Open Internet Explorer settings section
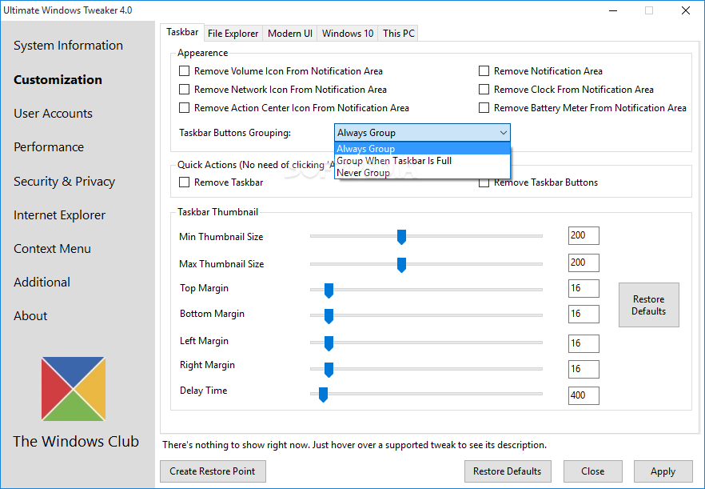This screenshot has width=705, height=489. (x=59, y=215)
